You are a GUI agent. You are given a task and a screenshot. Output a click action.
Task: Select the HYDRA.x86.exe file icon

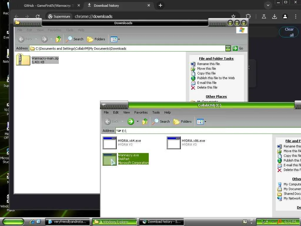coord(173,143)
